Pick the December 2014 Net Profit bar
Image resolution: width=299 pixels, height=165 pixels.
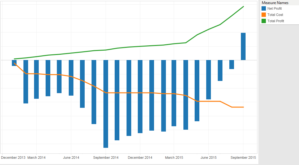140,96
